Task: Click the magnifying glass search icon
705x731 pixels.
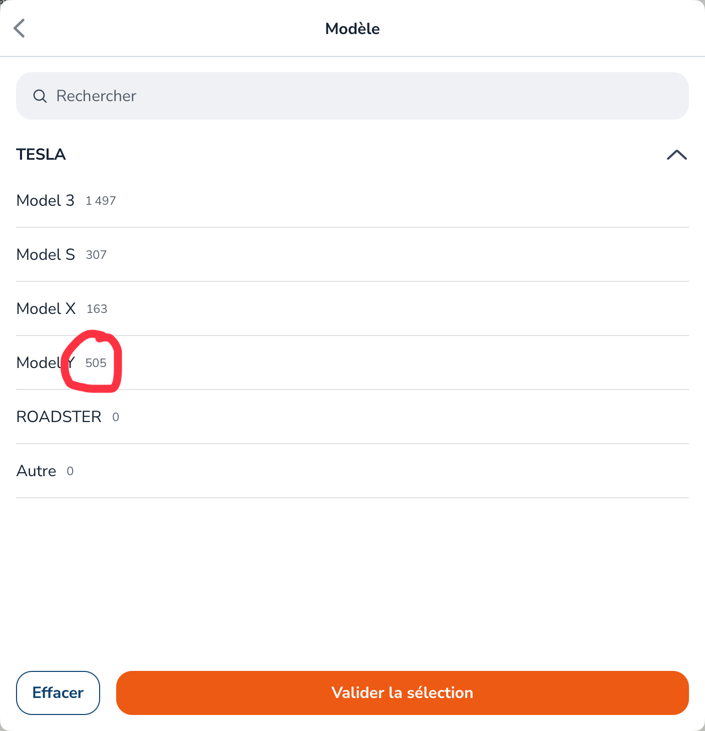Action: (x=40, y=96)
